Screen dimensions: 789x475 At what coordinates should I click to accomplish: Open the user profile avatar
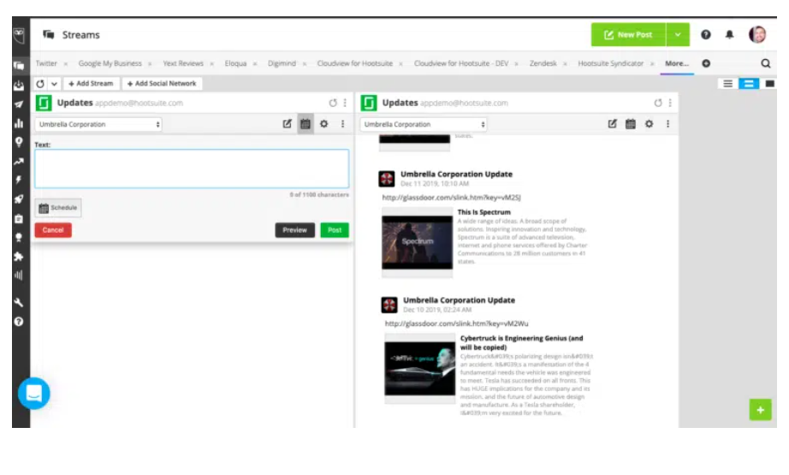[x=757, y=35]
